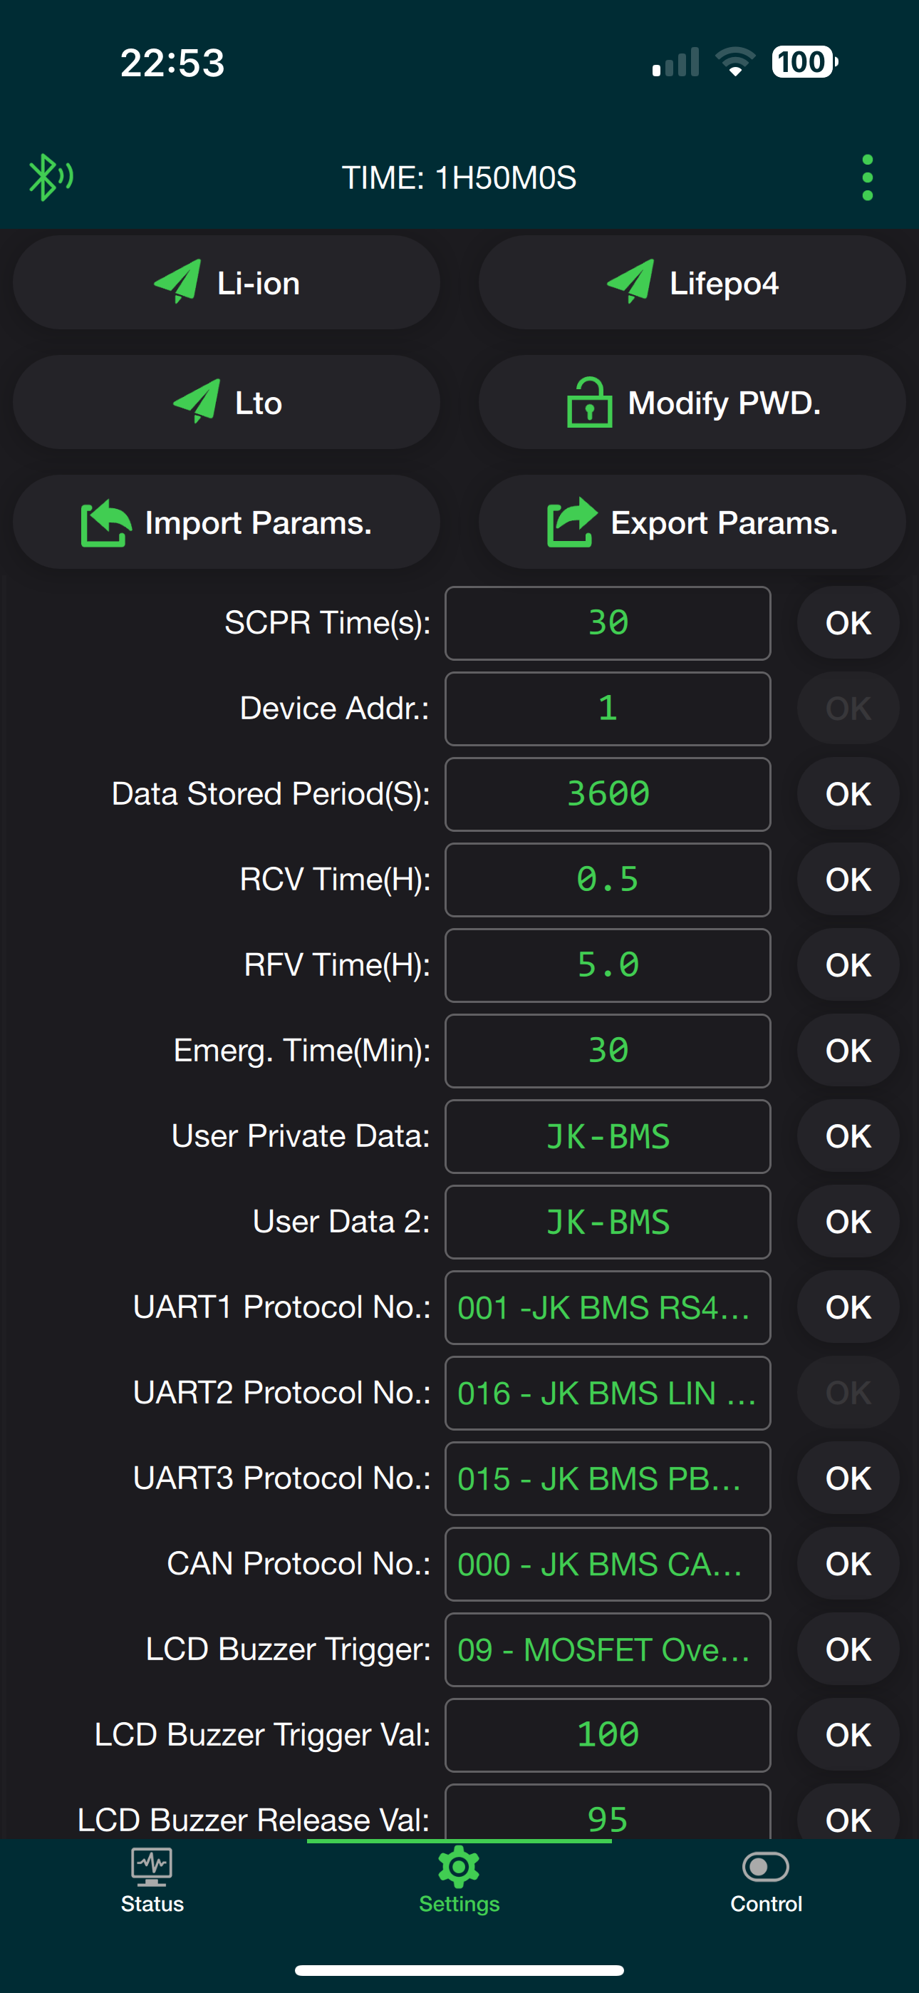The width and height of the screenshot is (919, 1993).
Task: Tap the Bluetooth connection icon
Action: click(51, 177)
